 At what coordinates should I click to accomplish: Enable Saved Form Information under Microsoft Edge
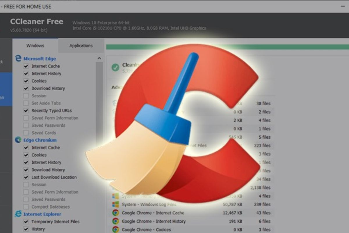(x=26, y=118)
